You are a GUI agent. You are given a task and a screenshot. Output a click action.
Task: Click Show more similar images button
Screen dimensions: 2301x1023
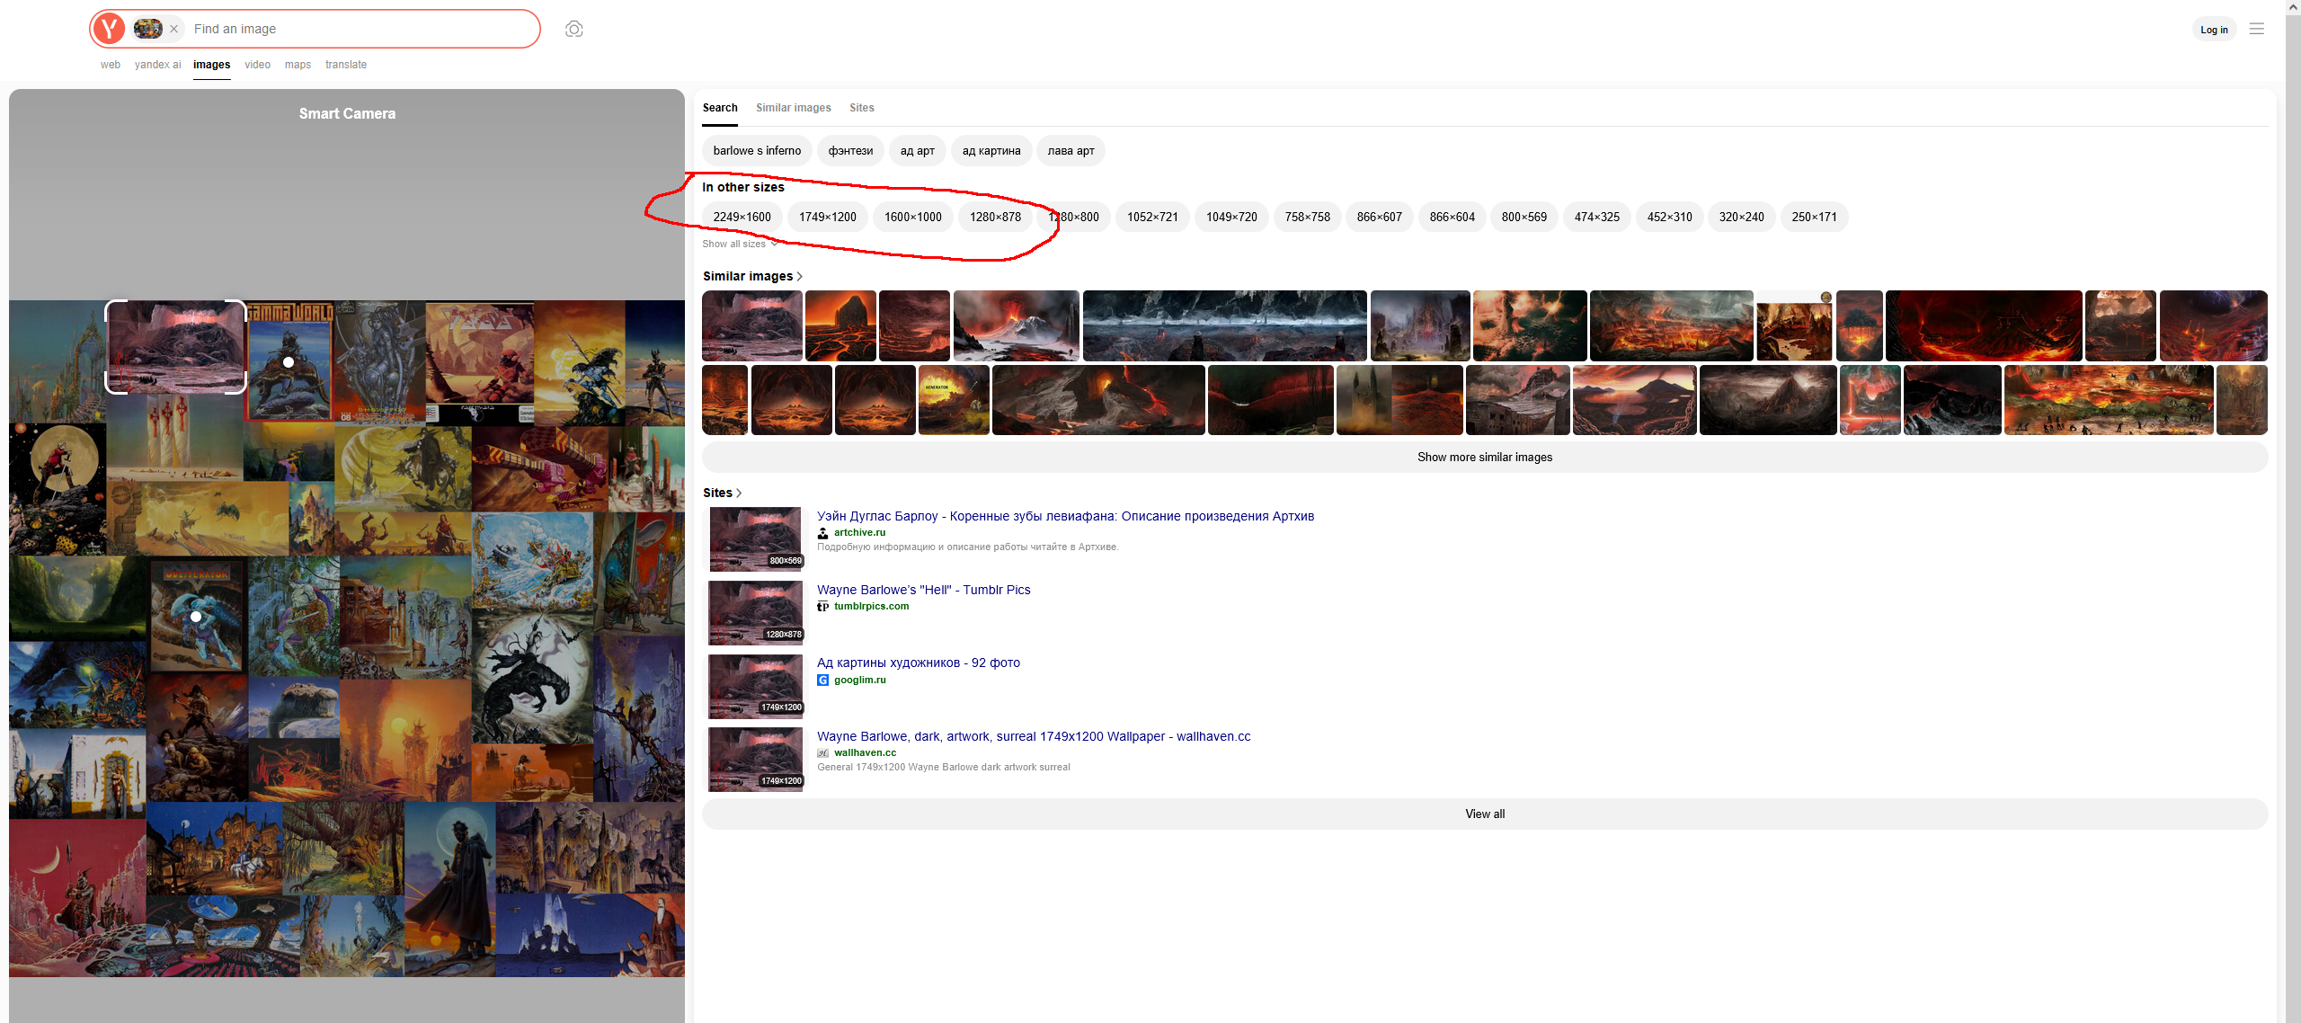(x=1484, y=457)
